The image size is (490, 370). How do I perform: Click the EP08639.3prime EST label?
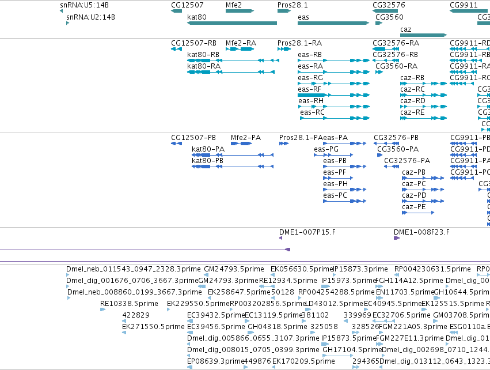point(215,361)
